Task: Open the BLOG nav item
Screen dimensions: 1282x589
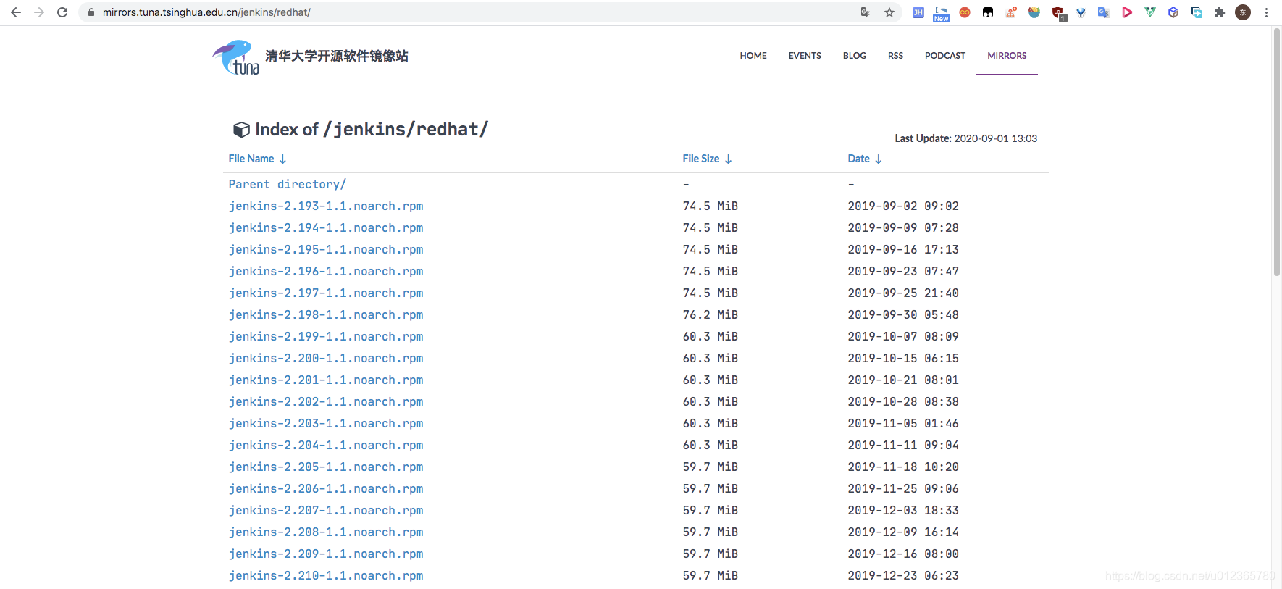Action: 855,56
